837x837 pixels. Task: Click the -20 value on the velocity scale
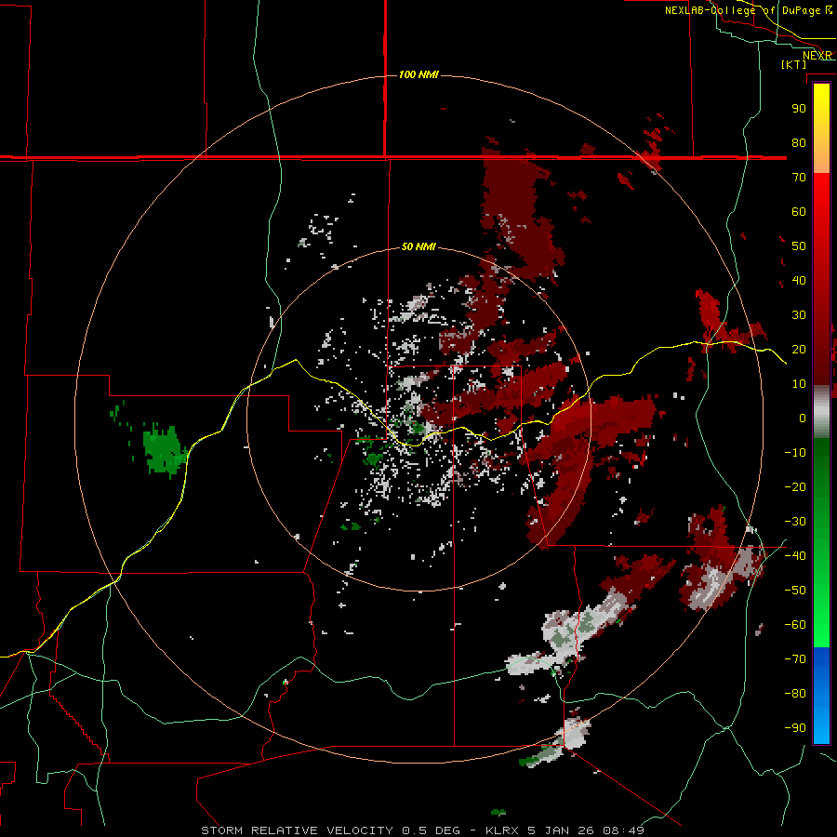[795, 487]
